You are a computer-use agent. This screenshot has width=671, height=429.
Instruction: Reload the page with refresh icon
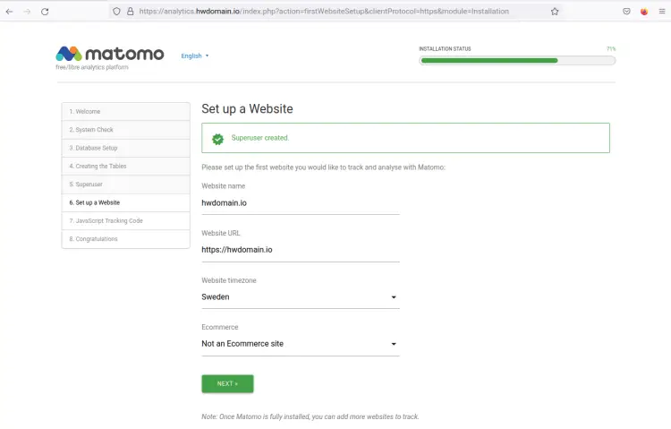pyautogui.click(x=45, y=12)
